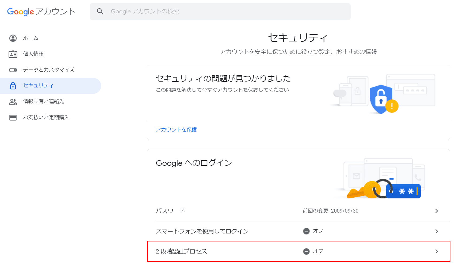Viewport: 459px width, 269px height.
Task: Click the セキュリティ lock icon
Action: click(x=13, y=86)
